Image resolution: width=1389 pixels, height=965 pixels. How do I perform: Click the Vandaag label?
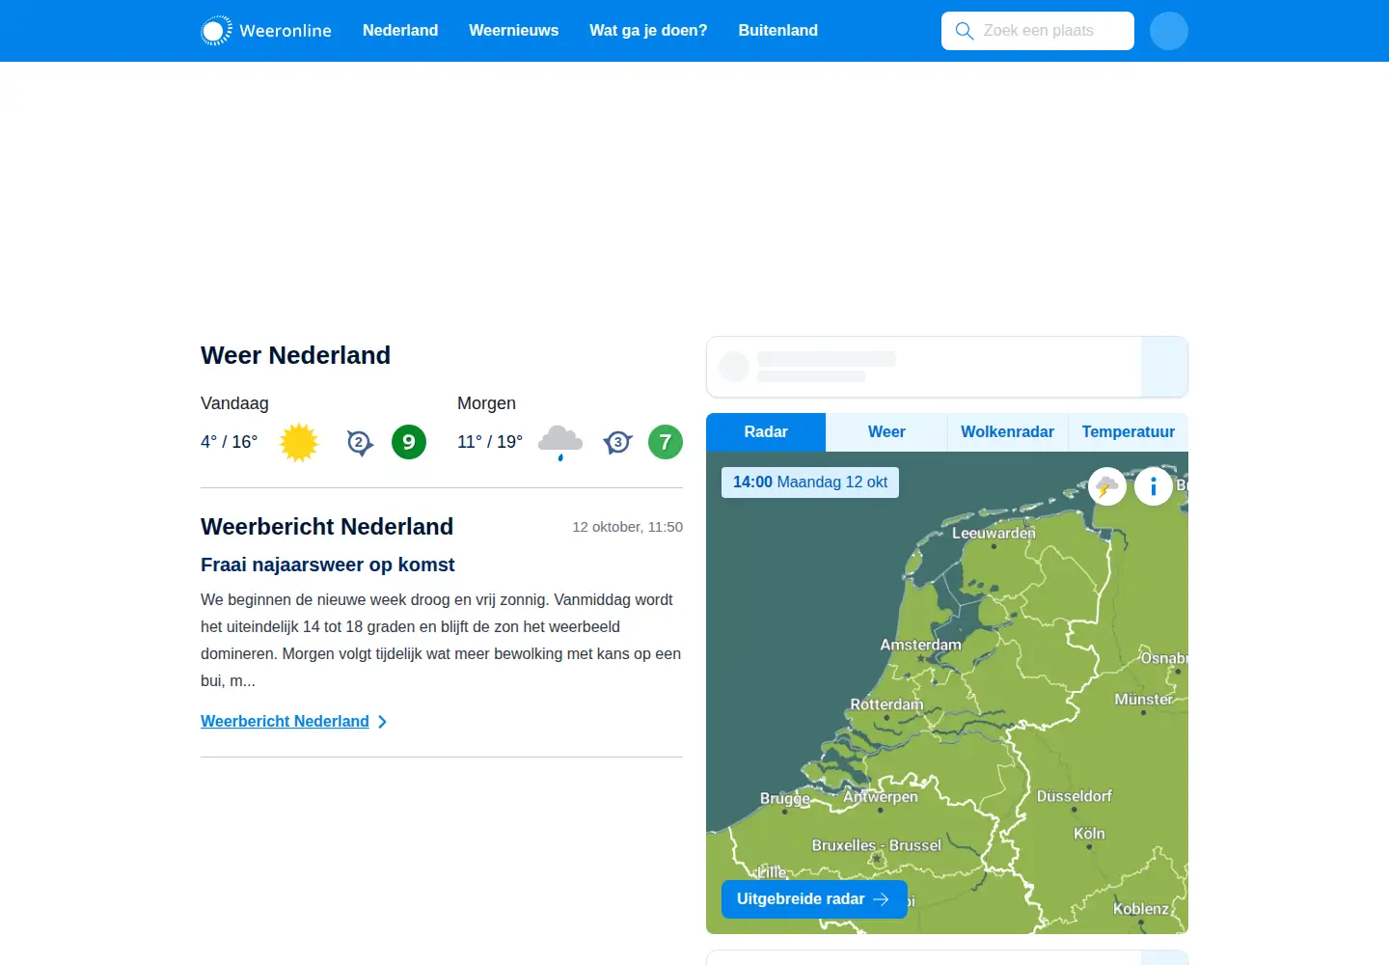234,403
